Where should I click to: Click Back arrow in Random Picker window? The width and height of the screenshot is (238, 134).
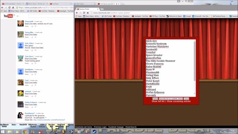coord(77,13)
